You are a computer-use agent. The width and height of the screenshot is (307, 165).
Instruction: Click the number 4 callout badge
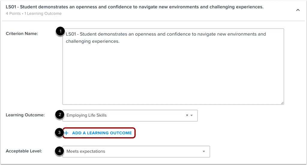pyautogui.click(x=59, y=151)
